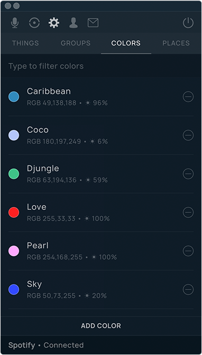Remove the Coco color with minus icon
Screen dimensions: 202x355
point(188,135)
